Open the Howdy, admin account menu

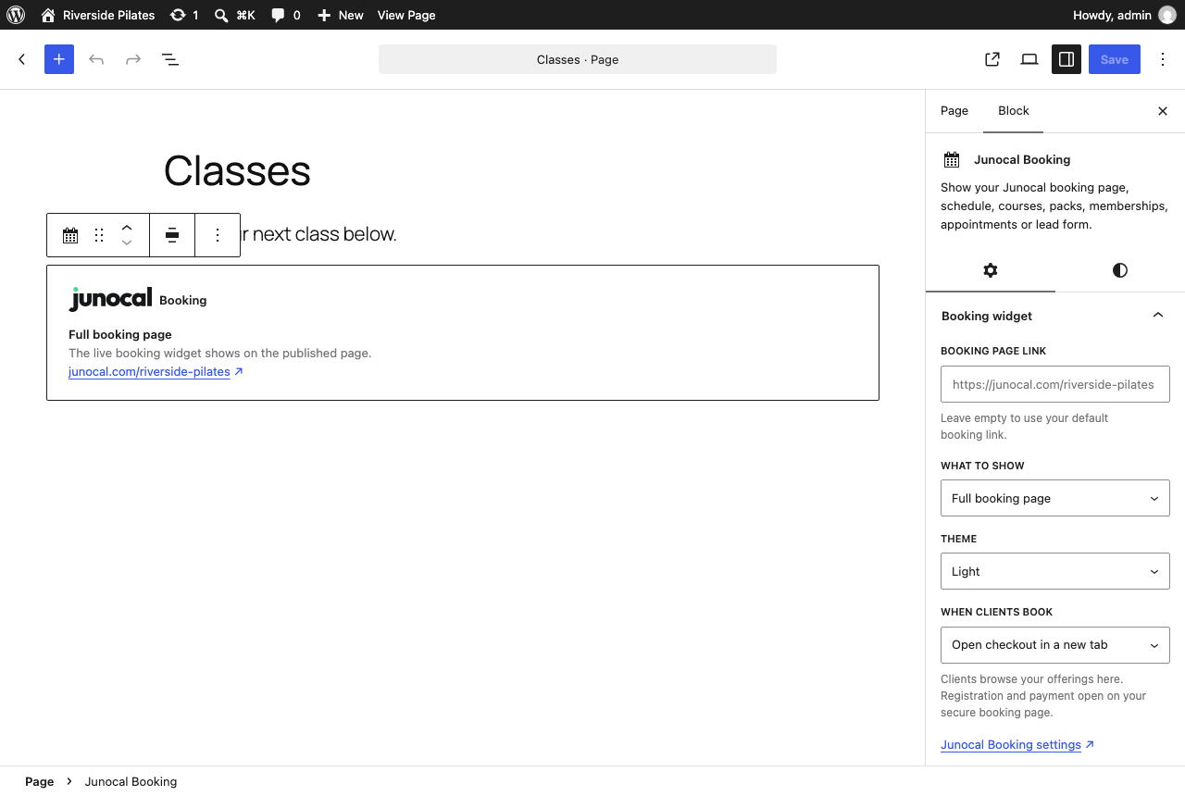(1124, 15)
